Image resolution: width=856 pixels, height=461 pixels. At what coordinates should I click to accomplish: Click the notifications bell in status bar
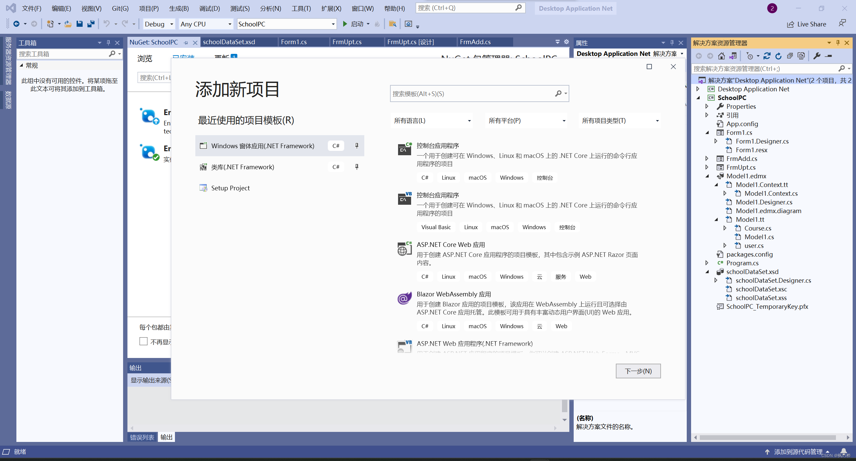pos(844,451)
